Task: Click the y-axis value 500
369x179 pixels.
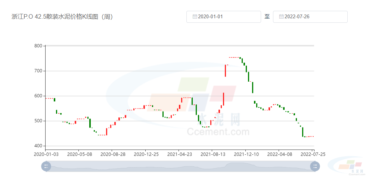Action: tap(38, 121)
